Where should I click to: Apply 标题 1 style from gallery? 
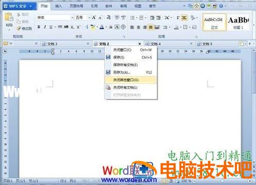pyautogui.click(x=238, y=22)
